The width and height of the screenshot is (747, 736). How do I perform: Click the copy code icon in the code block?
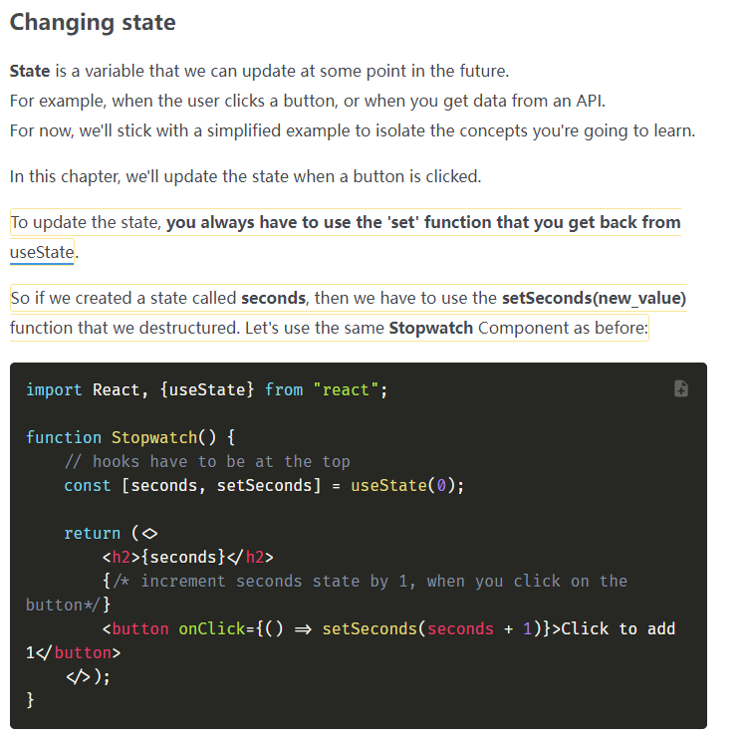coord(681,388)
